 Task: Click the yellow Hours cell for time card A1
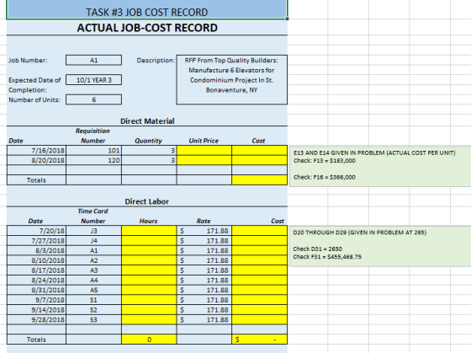[x=149, y=251]
